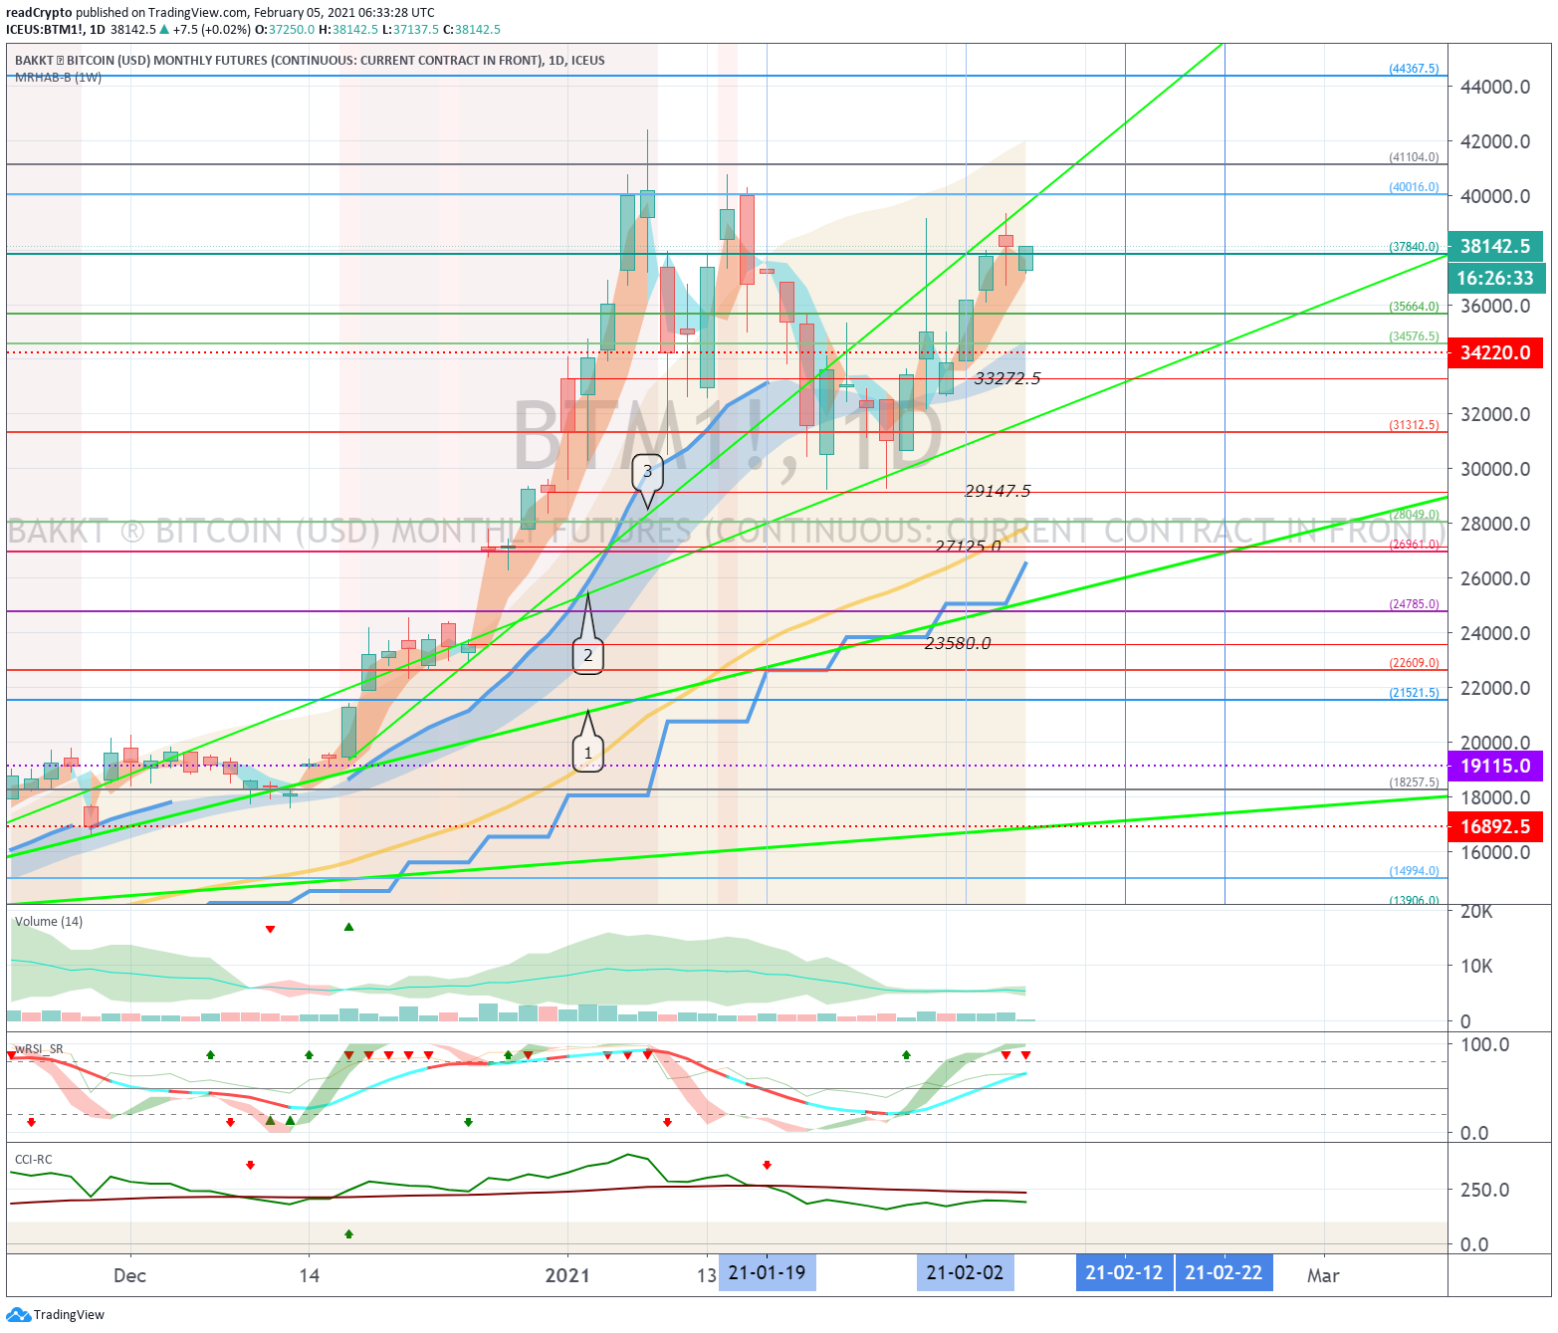Click the red 34220.0 price label
The image size is (1558, 1333).
click(x=1495, y=352)
